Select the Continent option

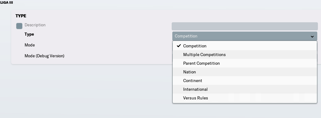pos(245,81)
